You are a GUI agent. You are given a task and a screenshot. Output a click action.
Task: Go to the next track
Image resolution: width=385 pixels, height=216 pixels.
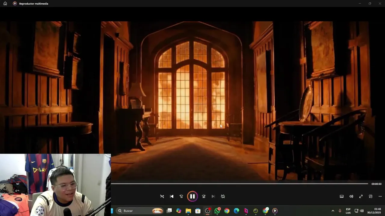coord(213,196)
